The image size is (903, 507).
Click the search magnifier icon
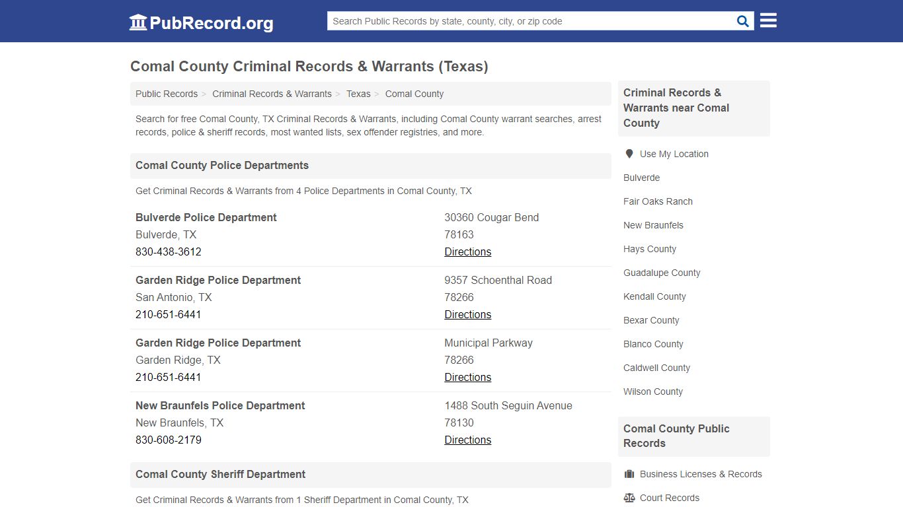coord(743,21)
